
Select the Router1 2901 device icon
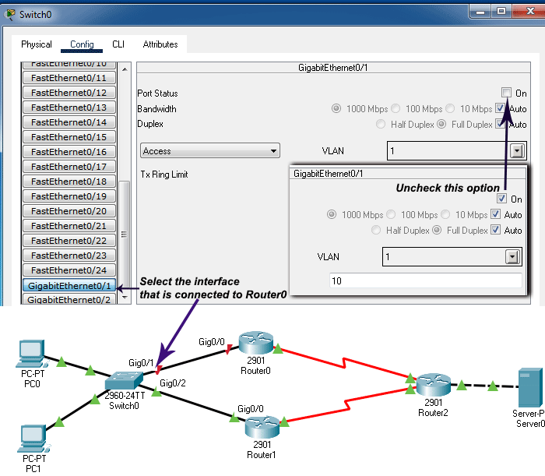[262, 427]
